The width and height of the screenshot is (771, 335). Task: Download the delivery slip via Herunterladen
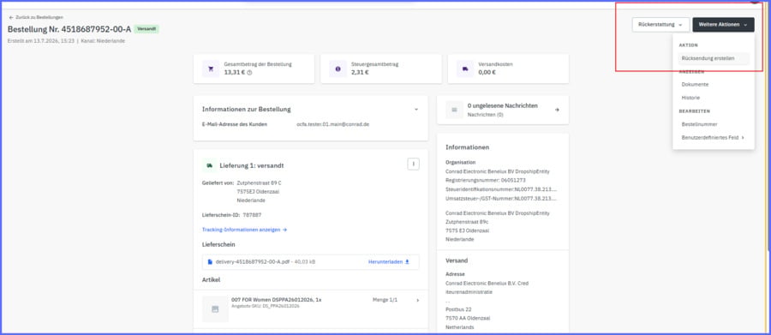389,261
